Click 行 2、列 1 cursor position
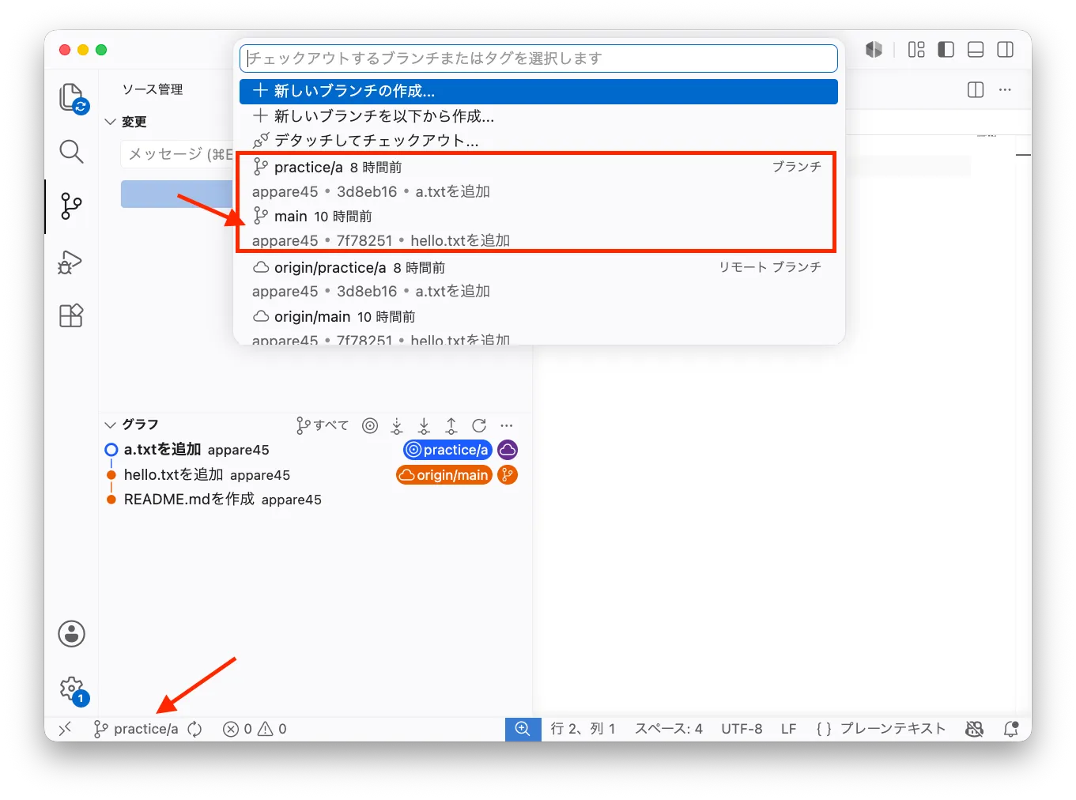This screenshot has height=800, width=1076. tap(583, 729)
